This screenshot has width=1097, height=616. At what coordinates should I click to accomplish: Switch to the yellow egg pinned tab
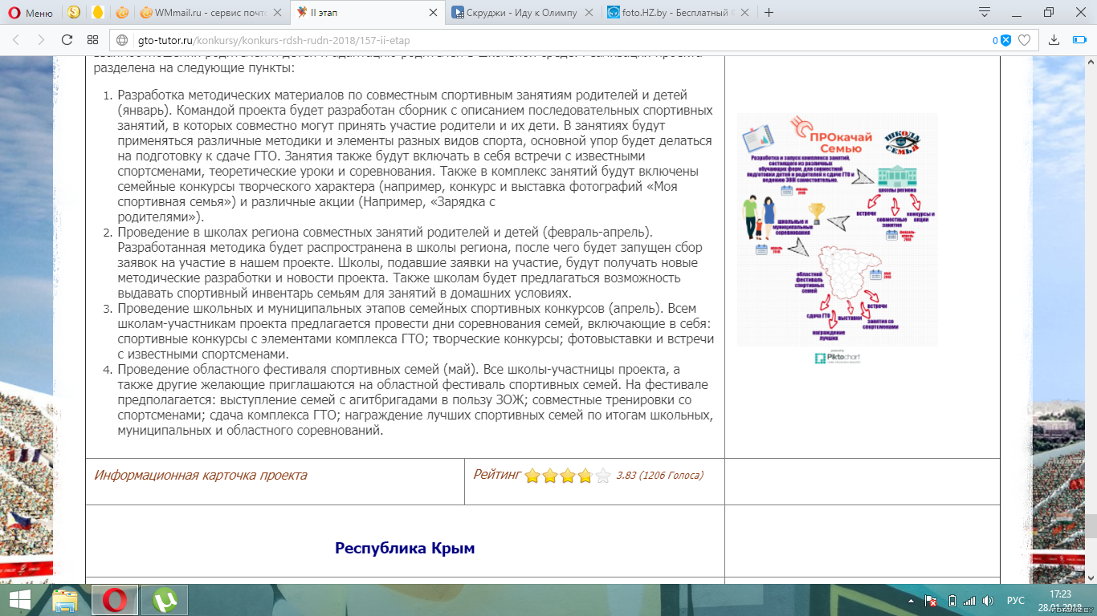98,12
